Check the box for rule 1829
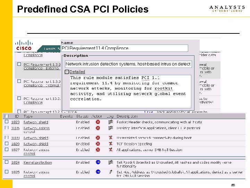The height and width of the screenshot is (188, 250). tap(7, 143)
